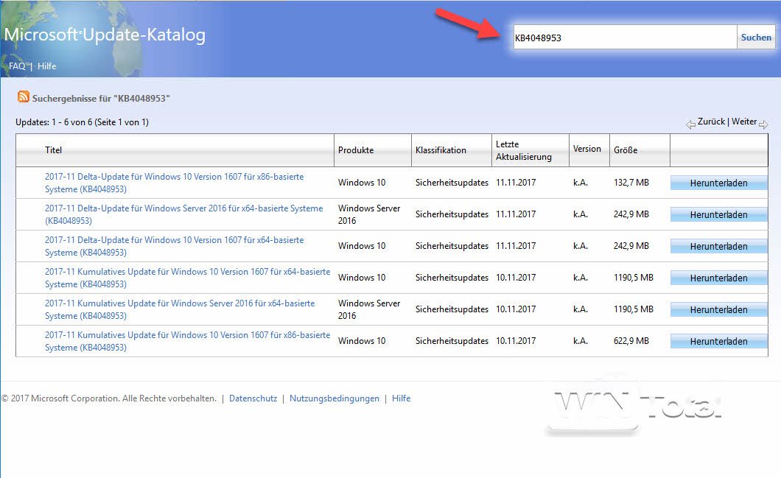Select the "132,7 MB" size cell

(x=631, y=183)
